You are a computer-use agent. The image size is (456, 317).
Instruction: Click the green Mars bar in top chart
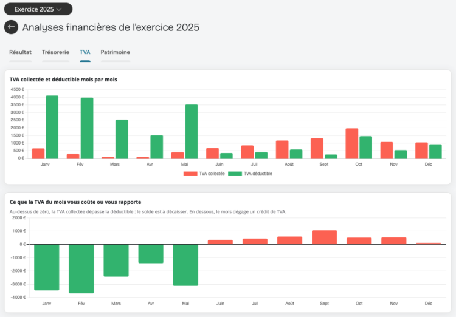(122, 139)
